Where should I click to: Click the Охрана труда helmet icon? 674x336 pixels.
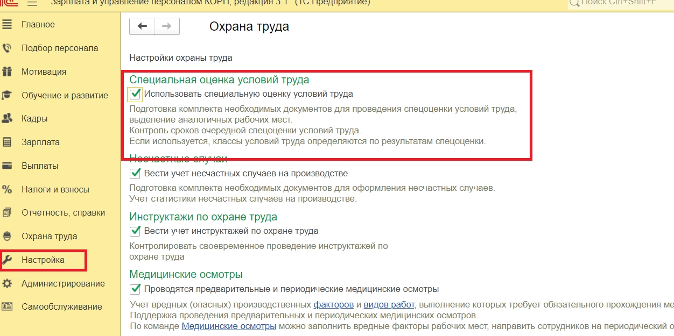click(7, 236)
